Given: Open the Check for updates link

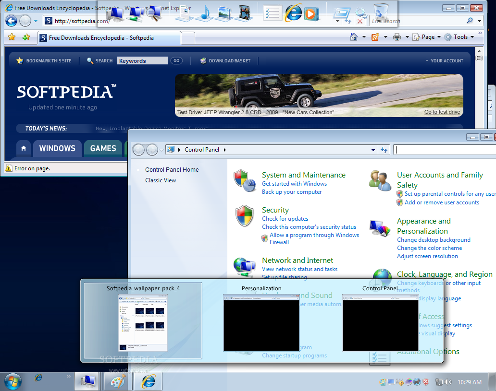Looking at the screenshot, I should pyautogui.click(x=285, y=219).
